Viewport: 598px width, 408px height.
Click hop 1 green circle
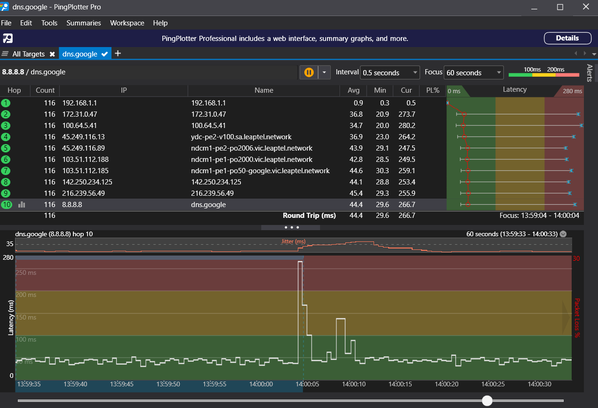coord(6,103)
